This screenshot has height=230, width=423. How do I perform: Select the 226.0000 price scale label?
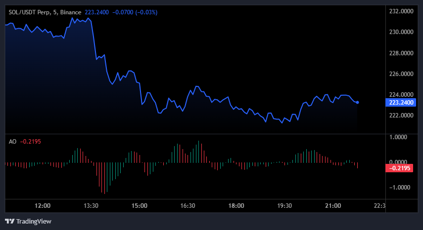click(401, 74)
